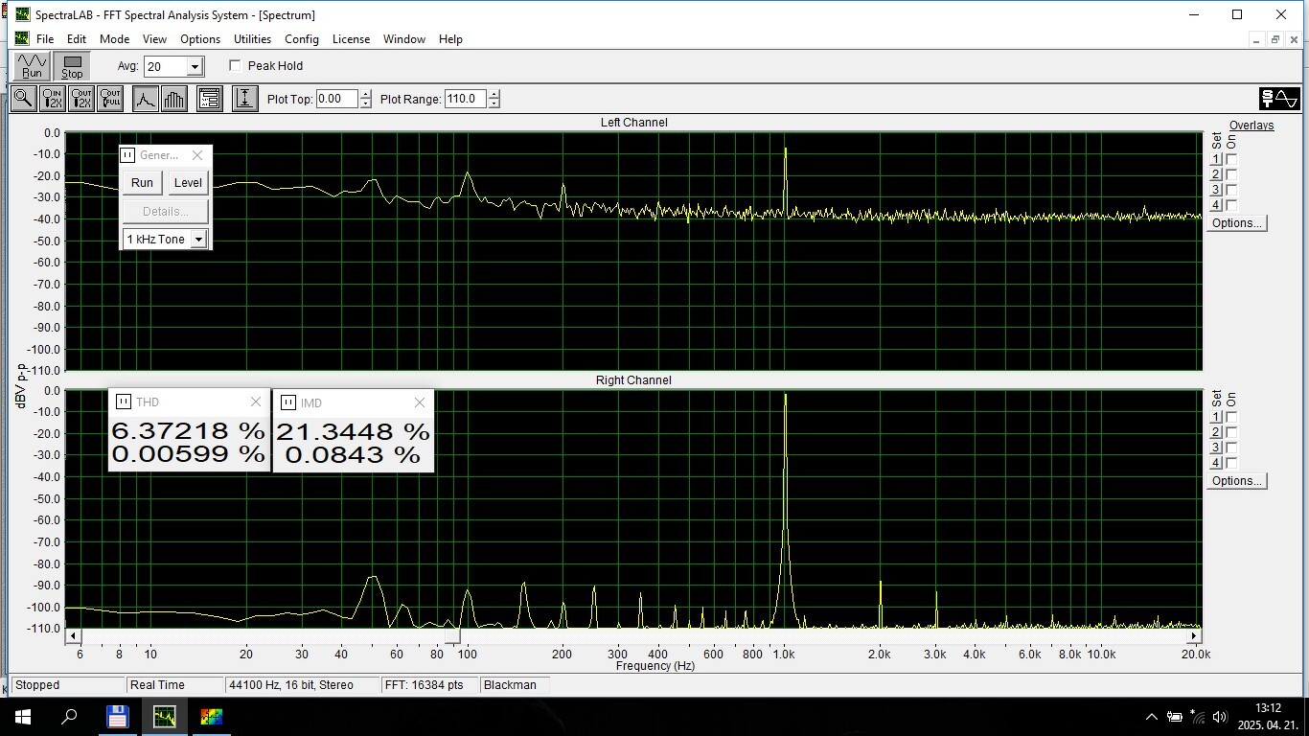The image size is (1309, 736).
Task: Decrease the Plot Top value
Action: pos(365,103)
